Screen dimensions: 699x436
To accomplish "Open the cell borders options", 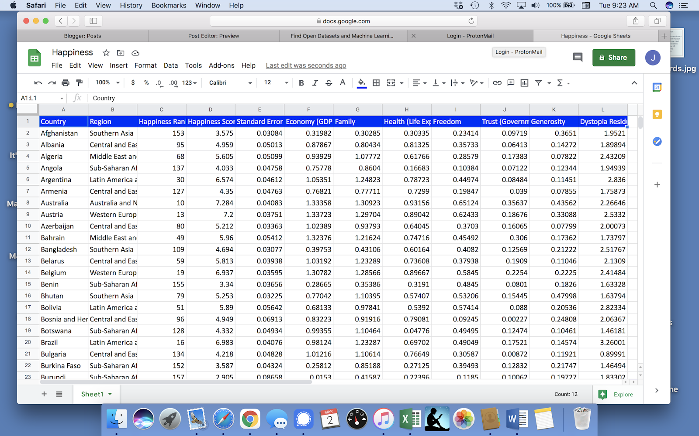I will point(376,83).
